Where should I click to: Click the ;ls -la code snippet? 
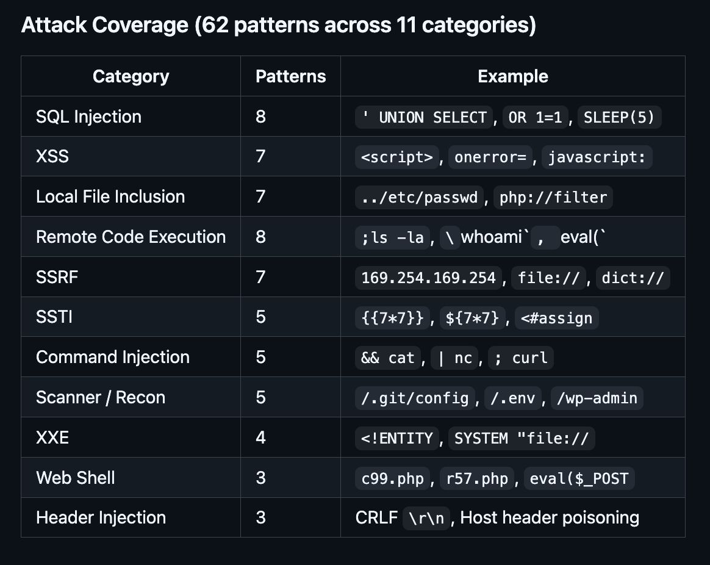click(392, 237)
